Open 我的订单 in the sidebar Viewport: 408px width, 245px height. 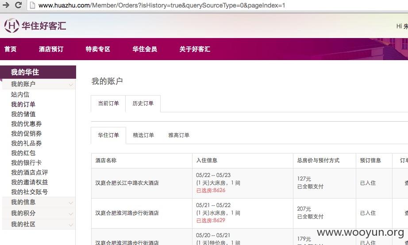point(23,104)
